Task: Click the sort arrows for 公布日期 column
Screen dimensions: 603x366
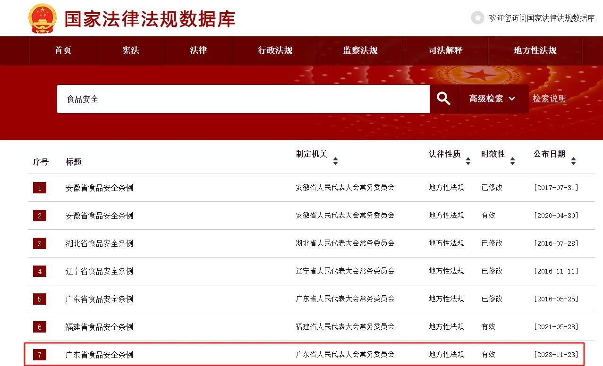Action: 573,160
